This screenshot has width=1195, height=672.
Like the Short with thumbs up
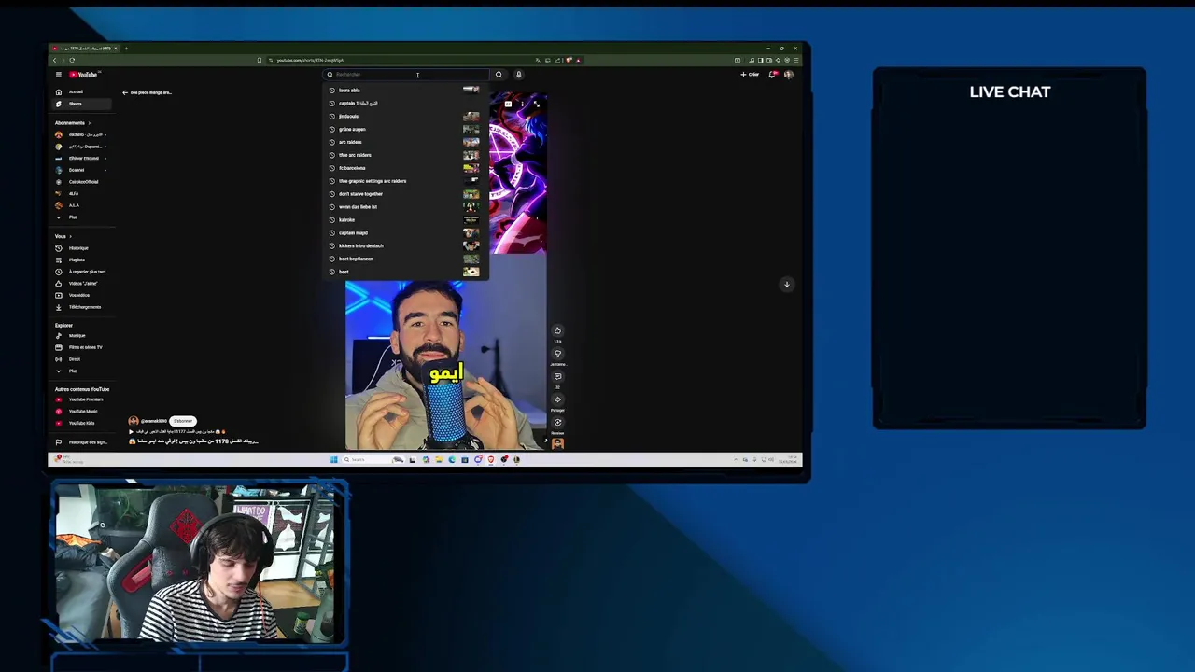(557, 330)
